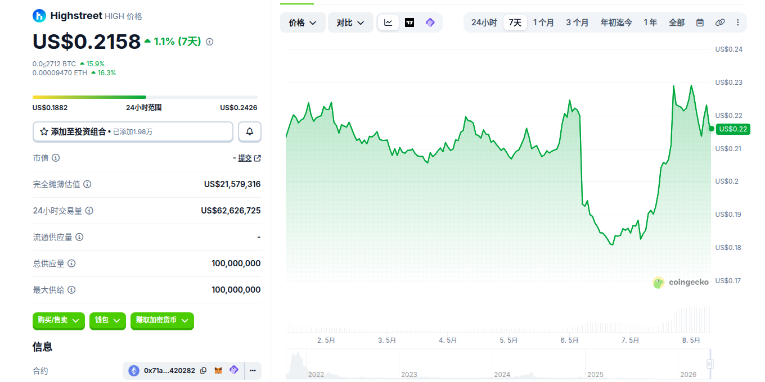The height and width of the screenshot is (382, 765).
Task: Add token to MetaMask via fox icon
Action: tap(218, 371)
